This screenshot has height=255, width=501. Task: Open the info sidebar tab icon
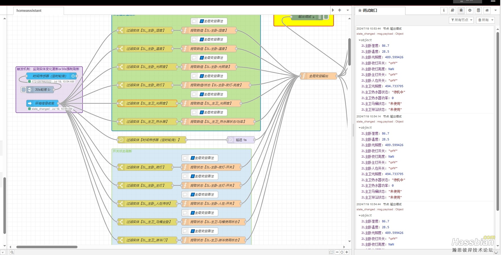pyautogui.click(x=444, y=10)
